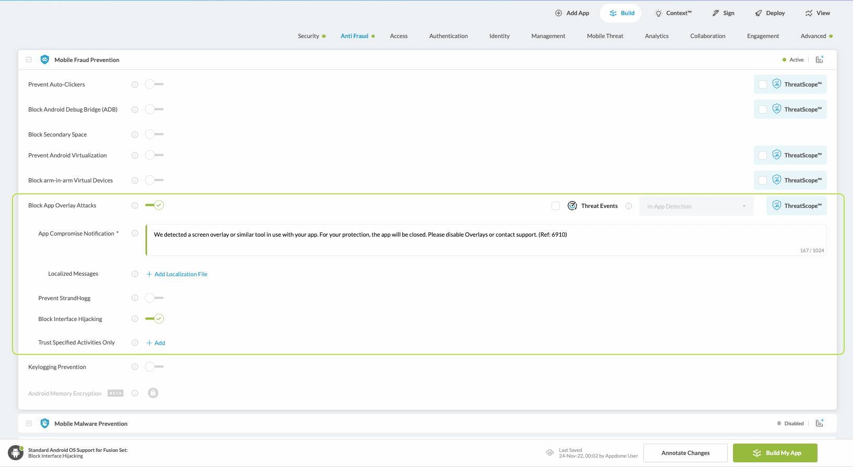This screenshot has height=467, width=853.
Task: Toggle the Keylogging Prevention slider switch
Action: click(154, 367)
